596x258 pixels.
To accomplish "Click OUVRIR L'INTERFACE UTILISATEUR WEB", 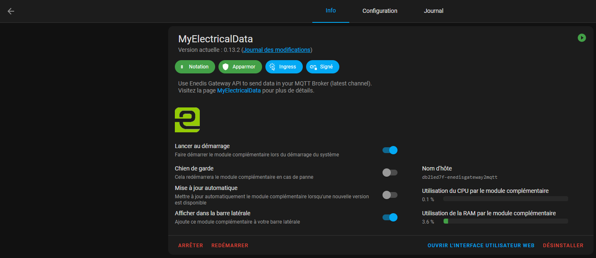I will pyautogui.click(x=481, y=246).
